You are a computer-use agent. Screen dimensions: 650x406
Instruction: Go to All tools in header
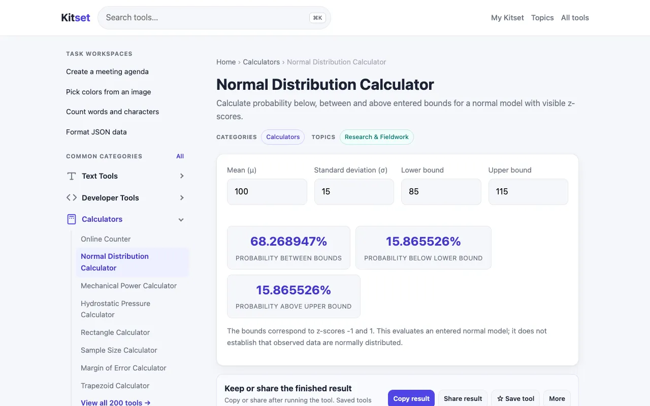point(575,18)
